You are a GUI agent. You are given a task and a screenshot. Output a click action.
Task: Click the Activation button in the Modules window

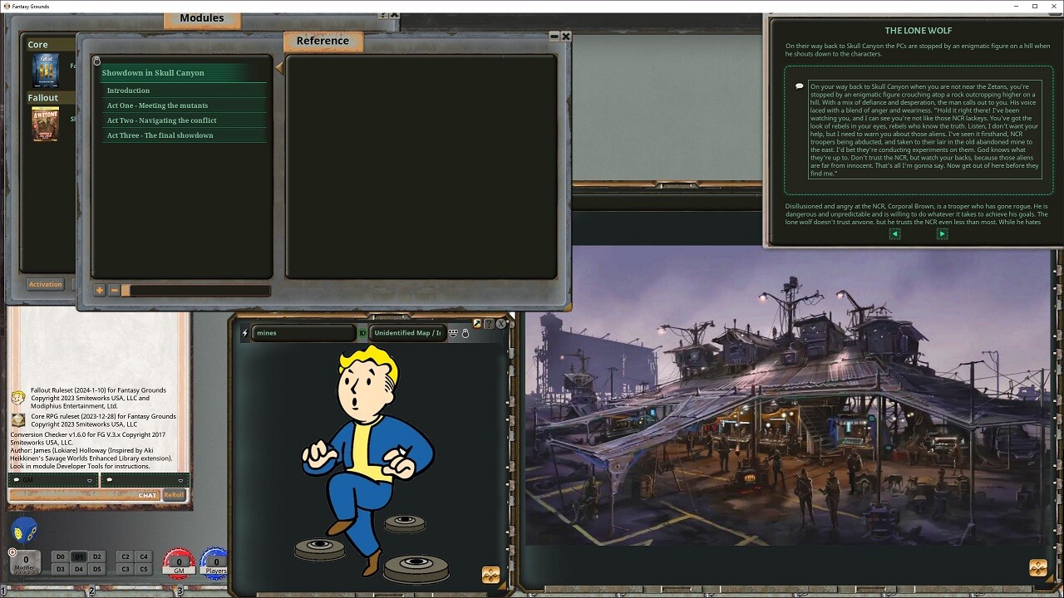45,284
